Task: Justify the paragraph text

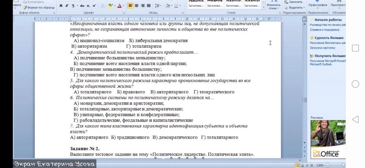Action: pos(149,6)
